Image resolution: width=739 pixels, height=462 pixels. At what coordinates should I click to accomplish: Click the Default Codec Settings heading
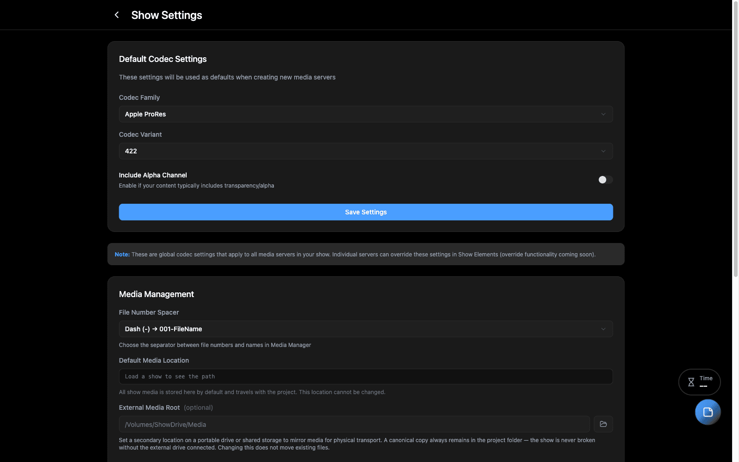(163, 59)
